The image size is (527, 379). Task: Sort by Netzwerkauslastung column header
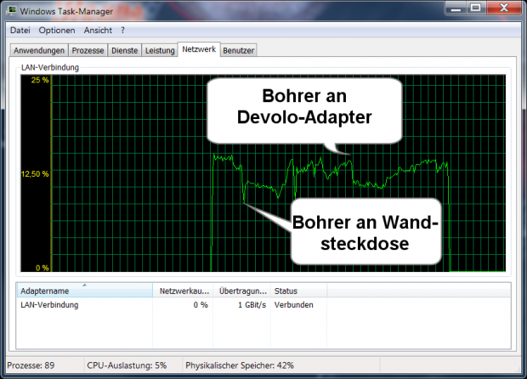(x=183, y=291)
